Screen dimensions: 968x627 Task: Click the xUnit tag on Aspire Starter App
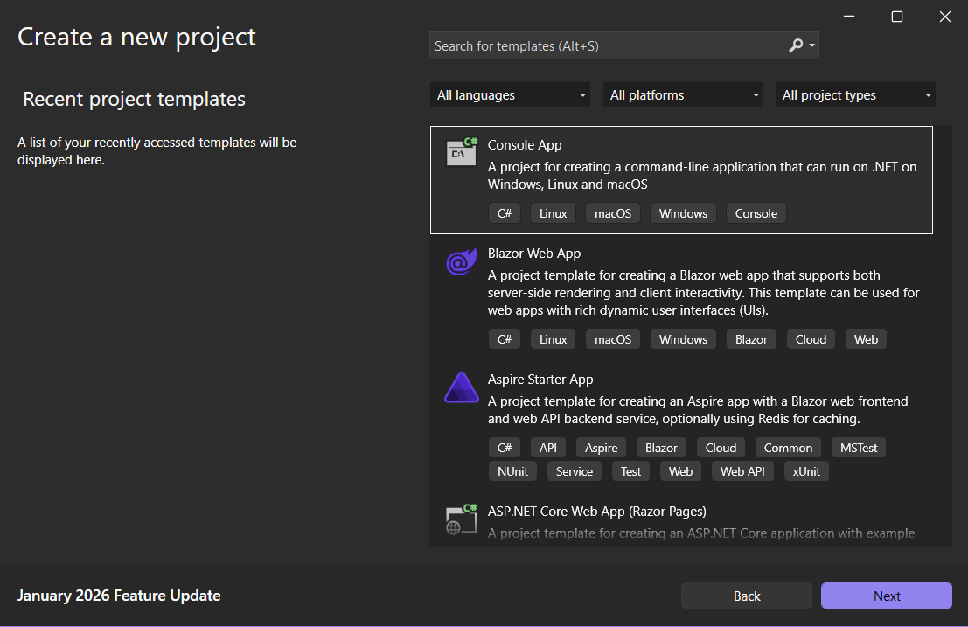coord(805,470)
